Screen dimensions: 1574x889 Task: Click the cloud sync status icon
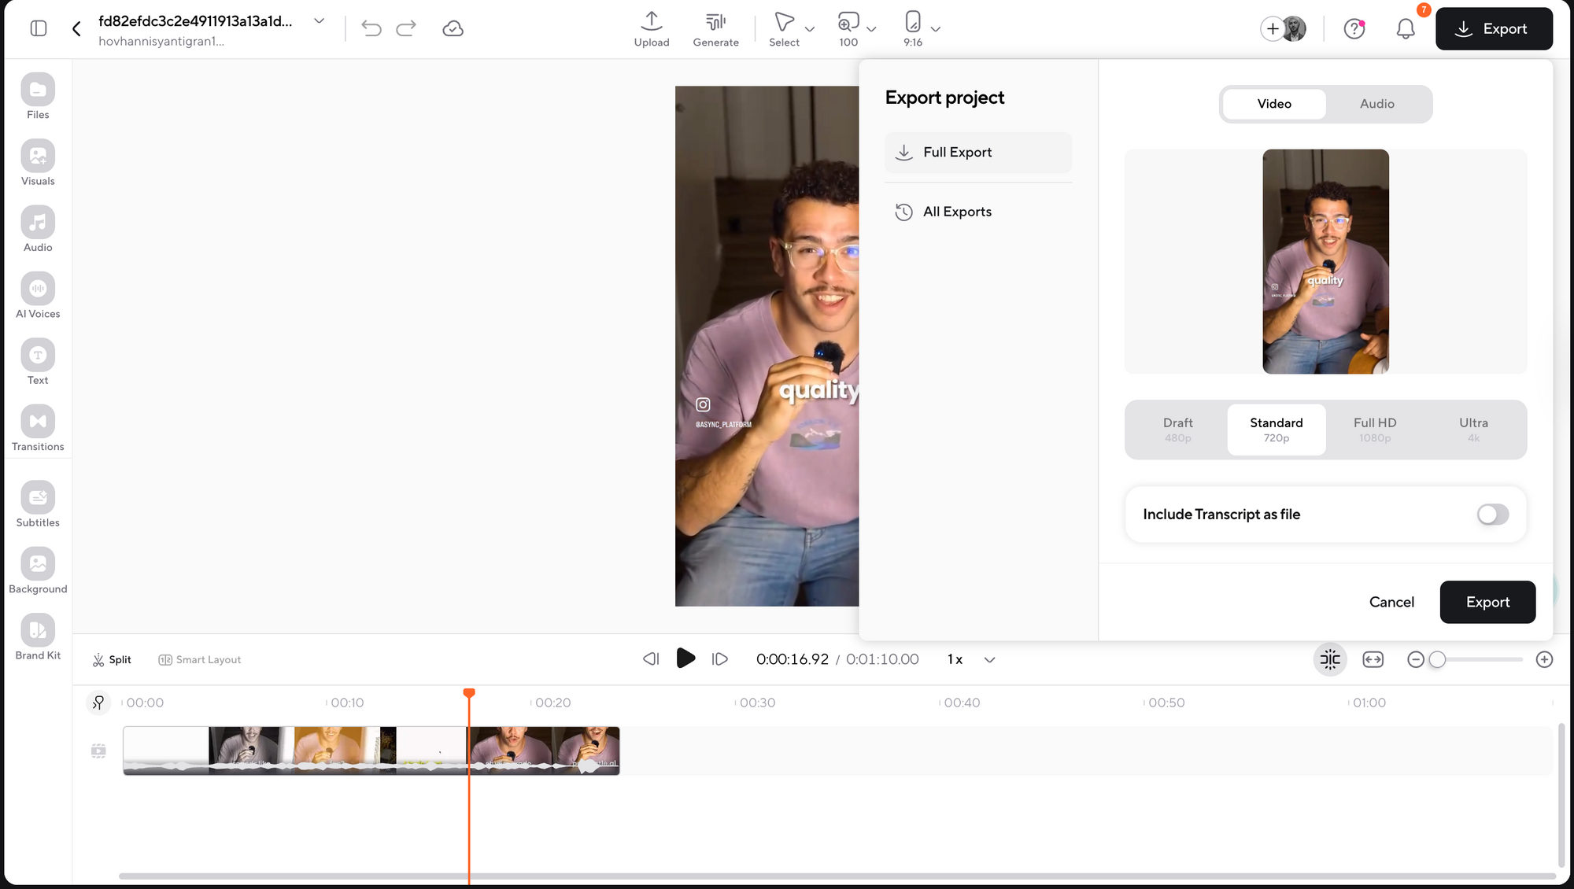pyautogui.click(x=453, y=29)
